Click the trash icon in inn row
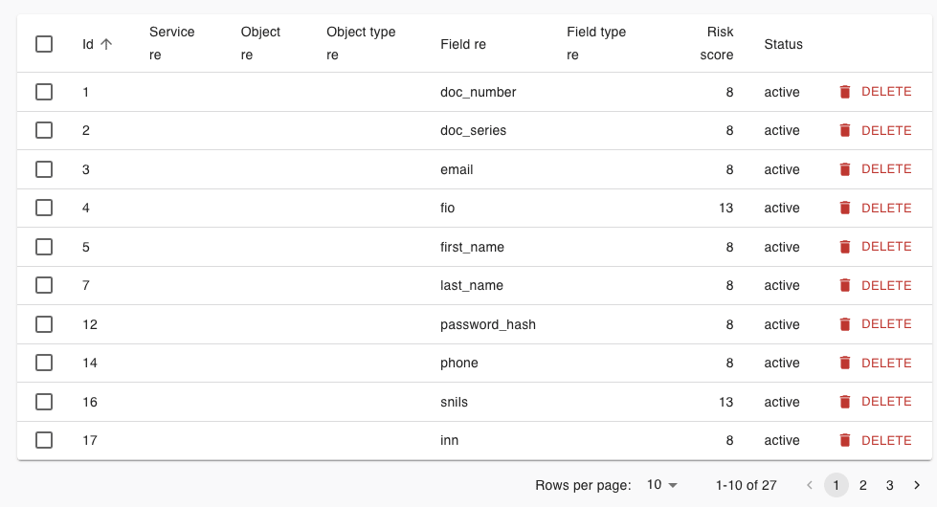The height and width of the screenshot is (507, 937). pos(845,440)
